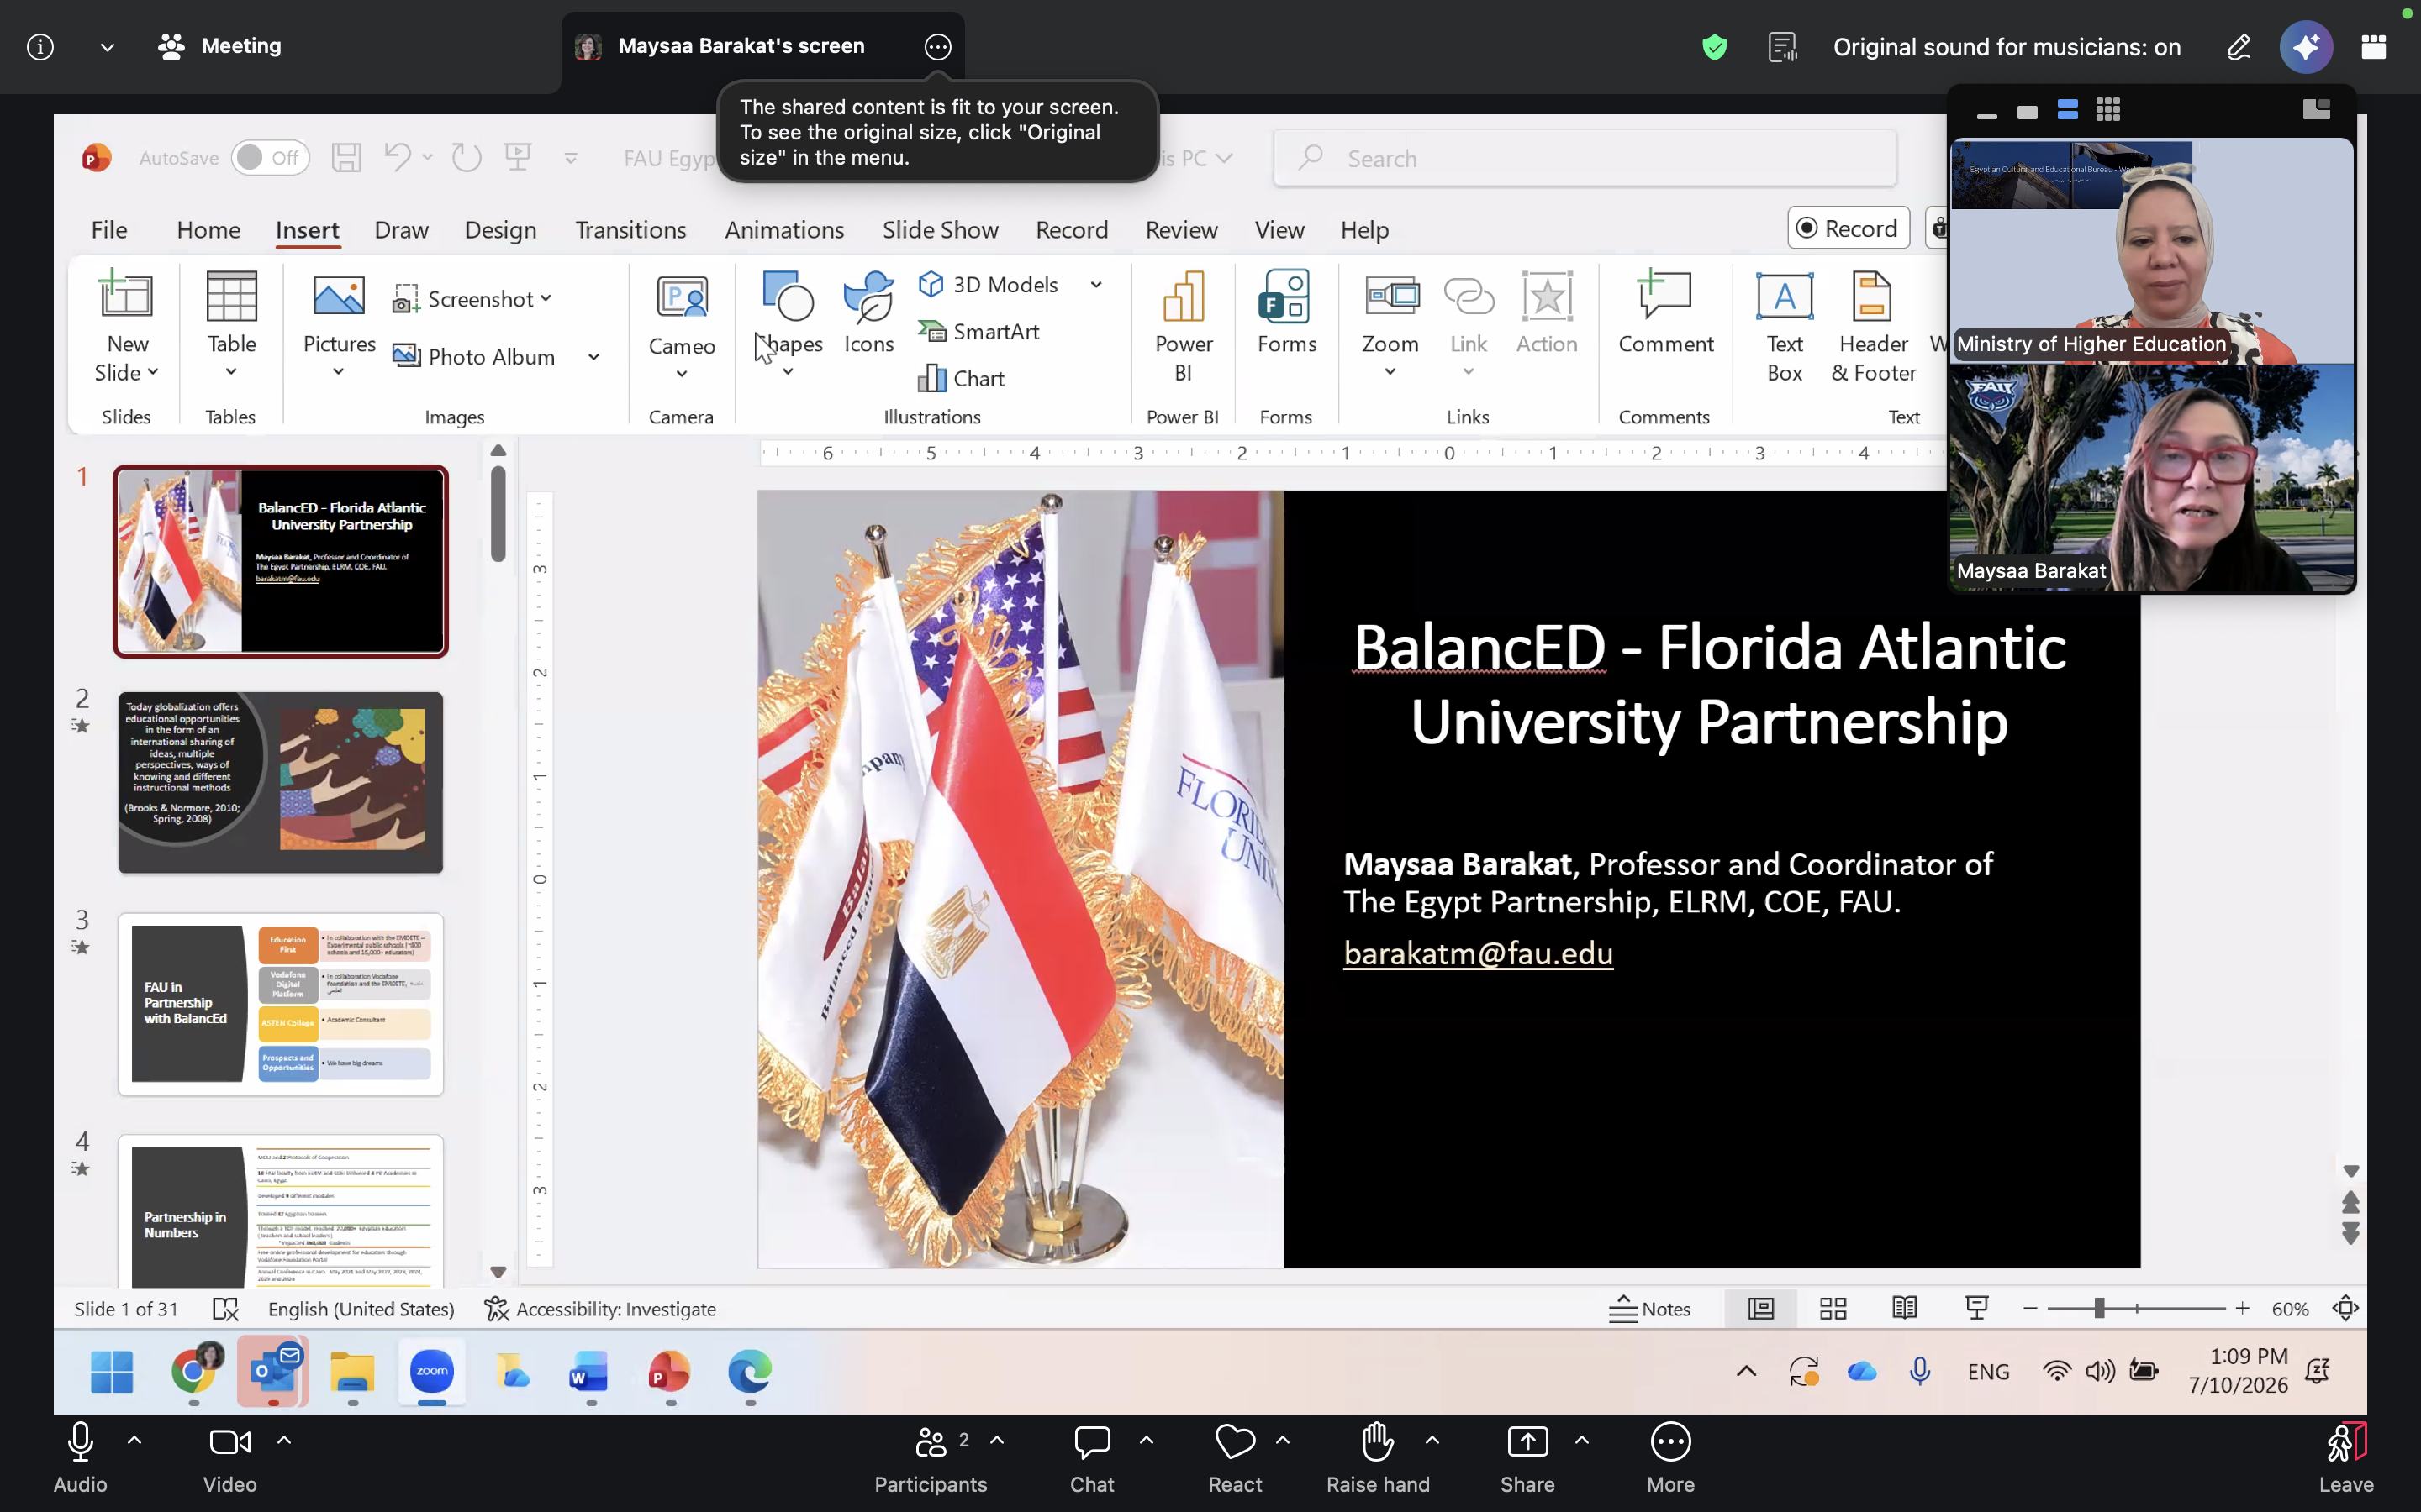Open the Shapes gallery
This screenshot has width=2421, height=1512.
[x=789, y=296]
